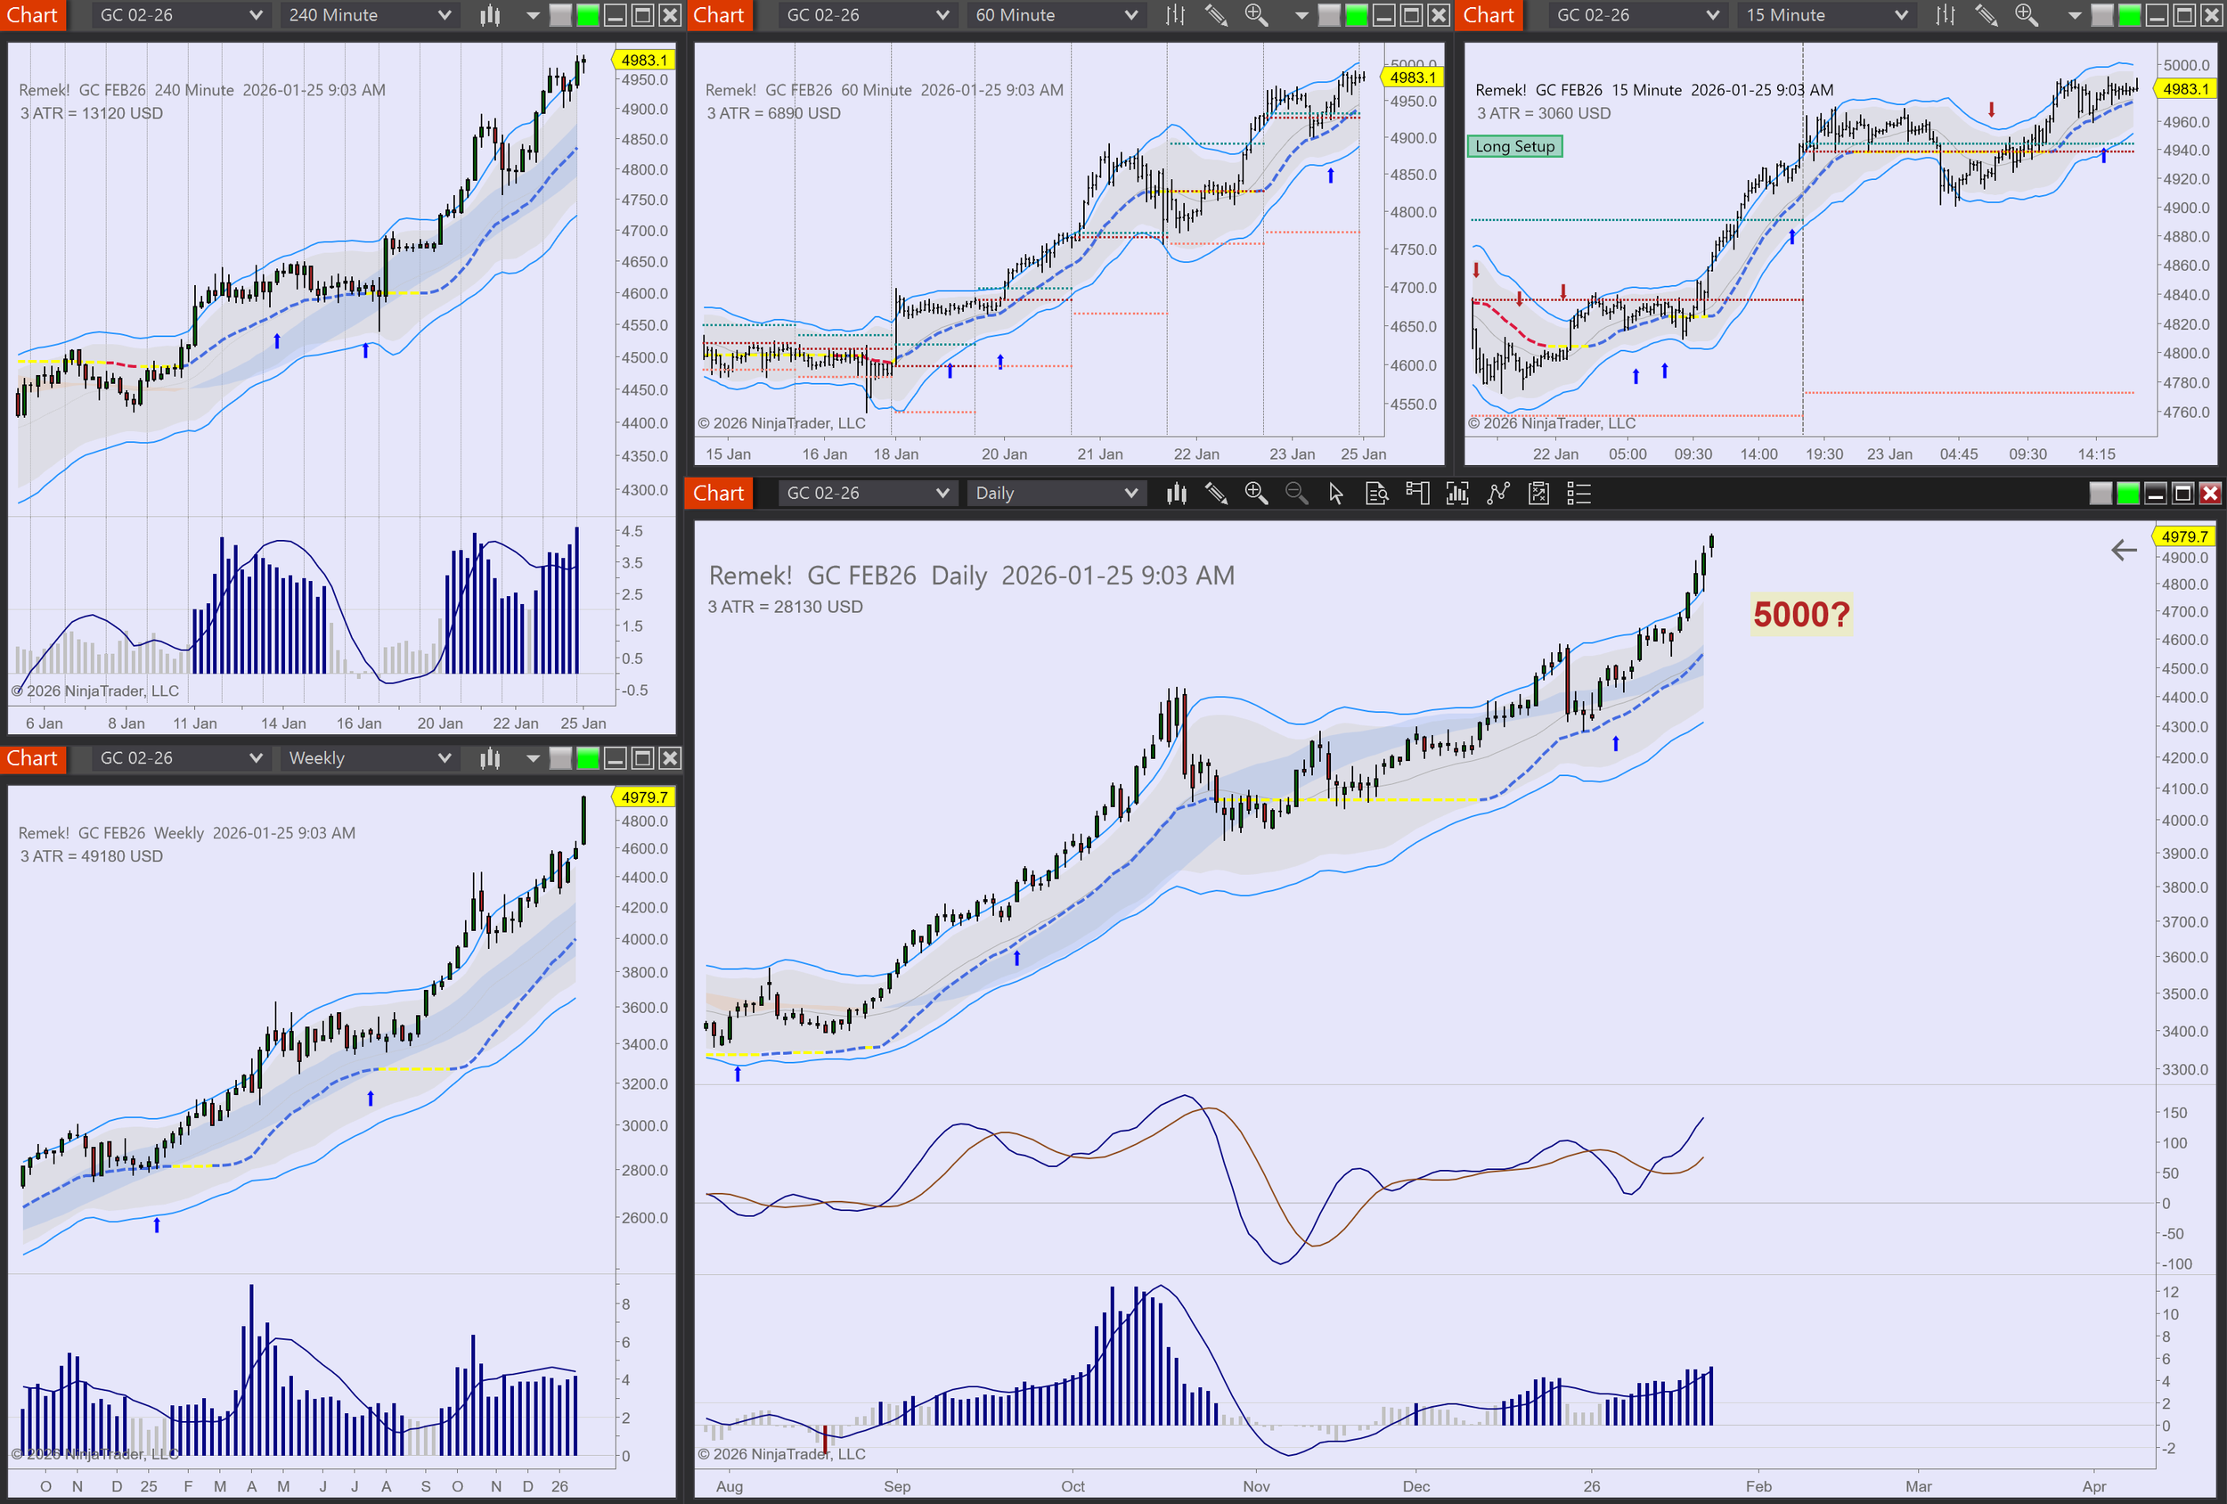Screen dimensions: 2227x1504
Task: Open the Data Box icon
Action: 1376,494
